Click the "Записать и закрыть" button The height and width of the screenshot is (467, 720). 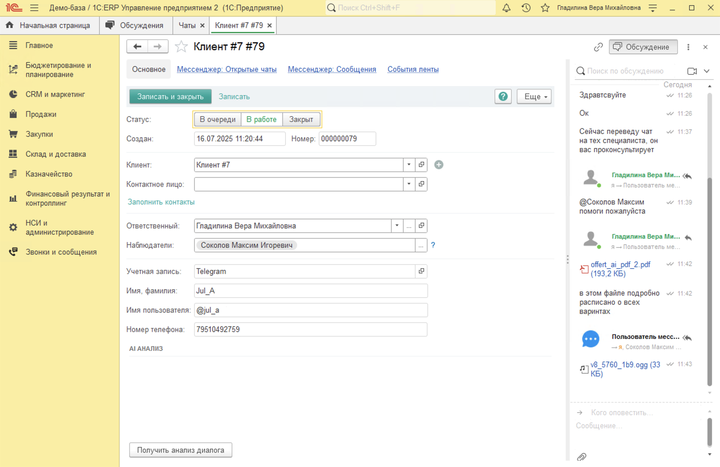coord(170,96)
